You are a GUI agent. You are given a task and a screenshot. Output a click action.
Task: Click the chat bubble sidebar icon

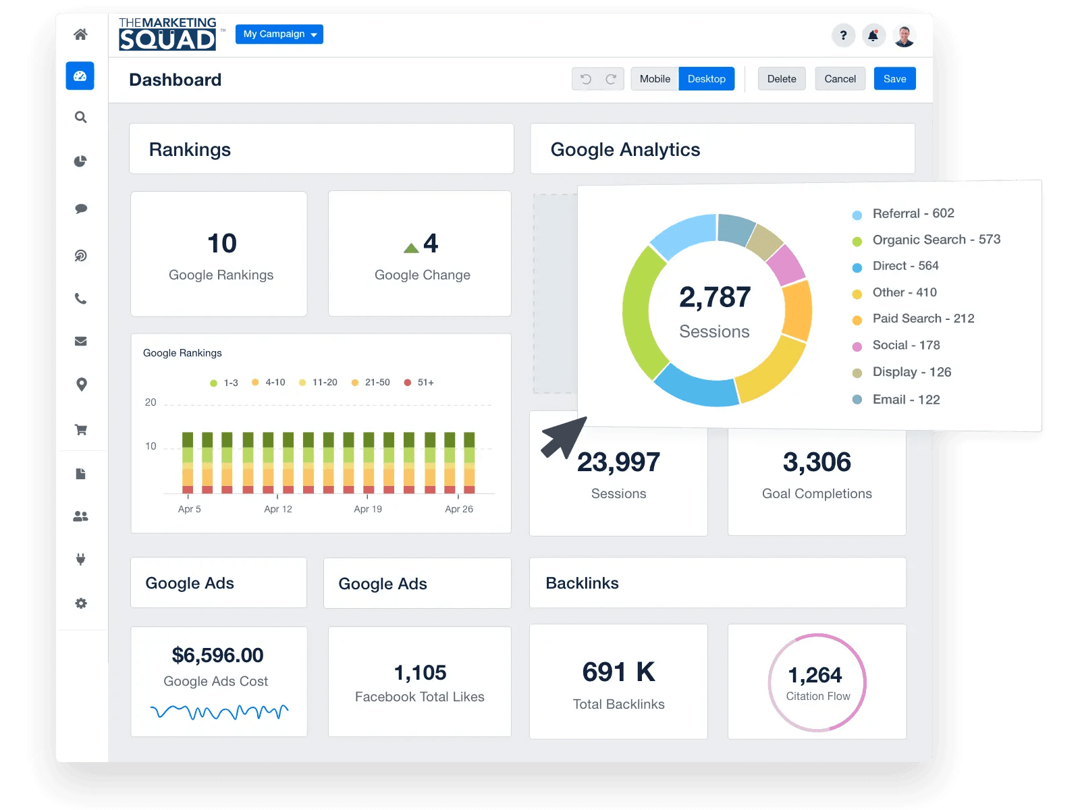click(x=80, y=209)
